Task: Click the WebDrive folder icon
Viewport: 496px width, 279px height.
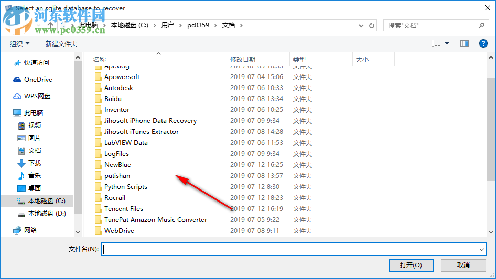Action: (x=99, y=231)
